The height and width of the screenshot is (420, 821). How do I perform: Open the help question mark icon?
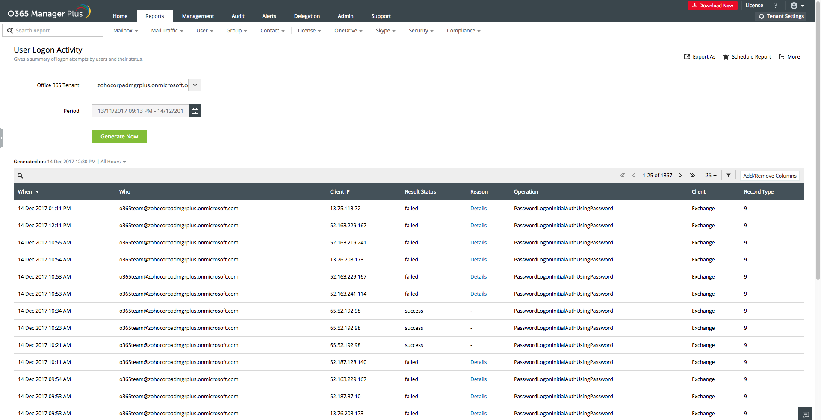(x=776, y=6)
